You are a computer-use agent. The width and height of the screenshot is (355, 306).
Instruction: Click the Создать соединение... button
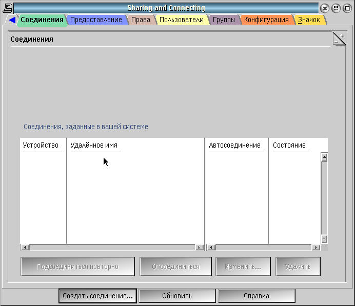tap(97, 296)
